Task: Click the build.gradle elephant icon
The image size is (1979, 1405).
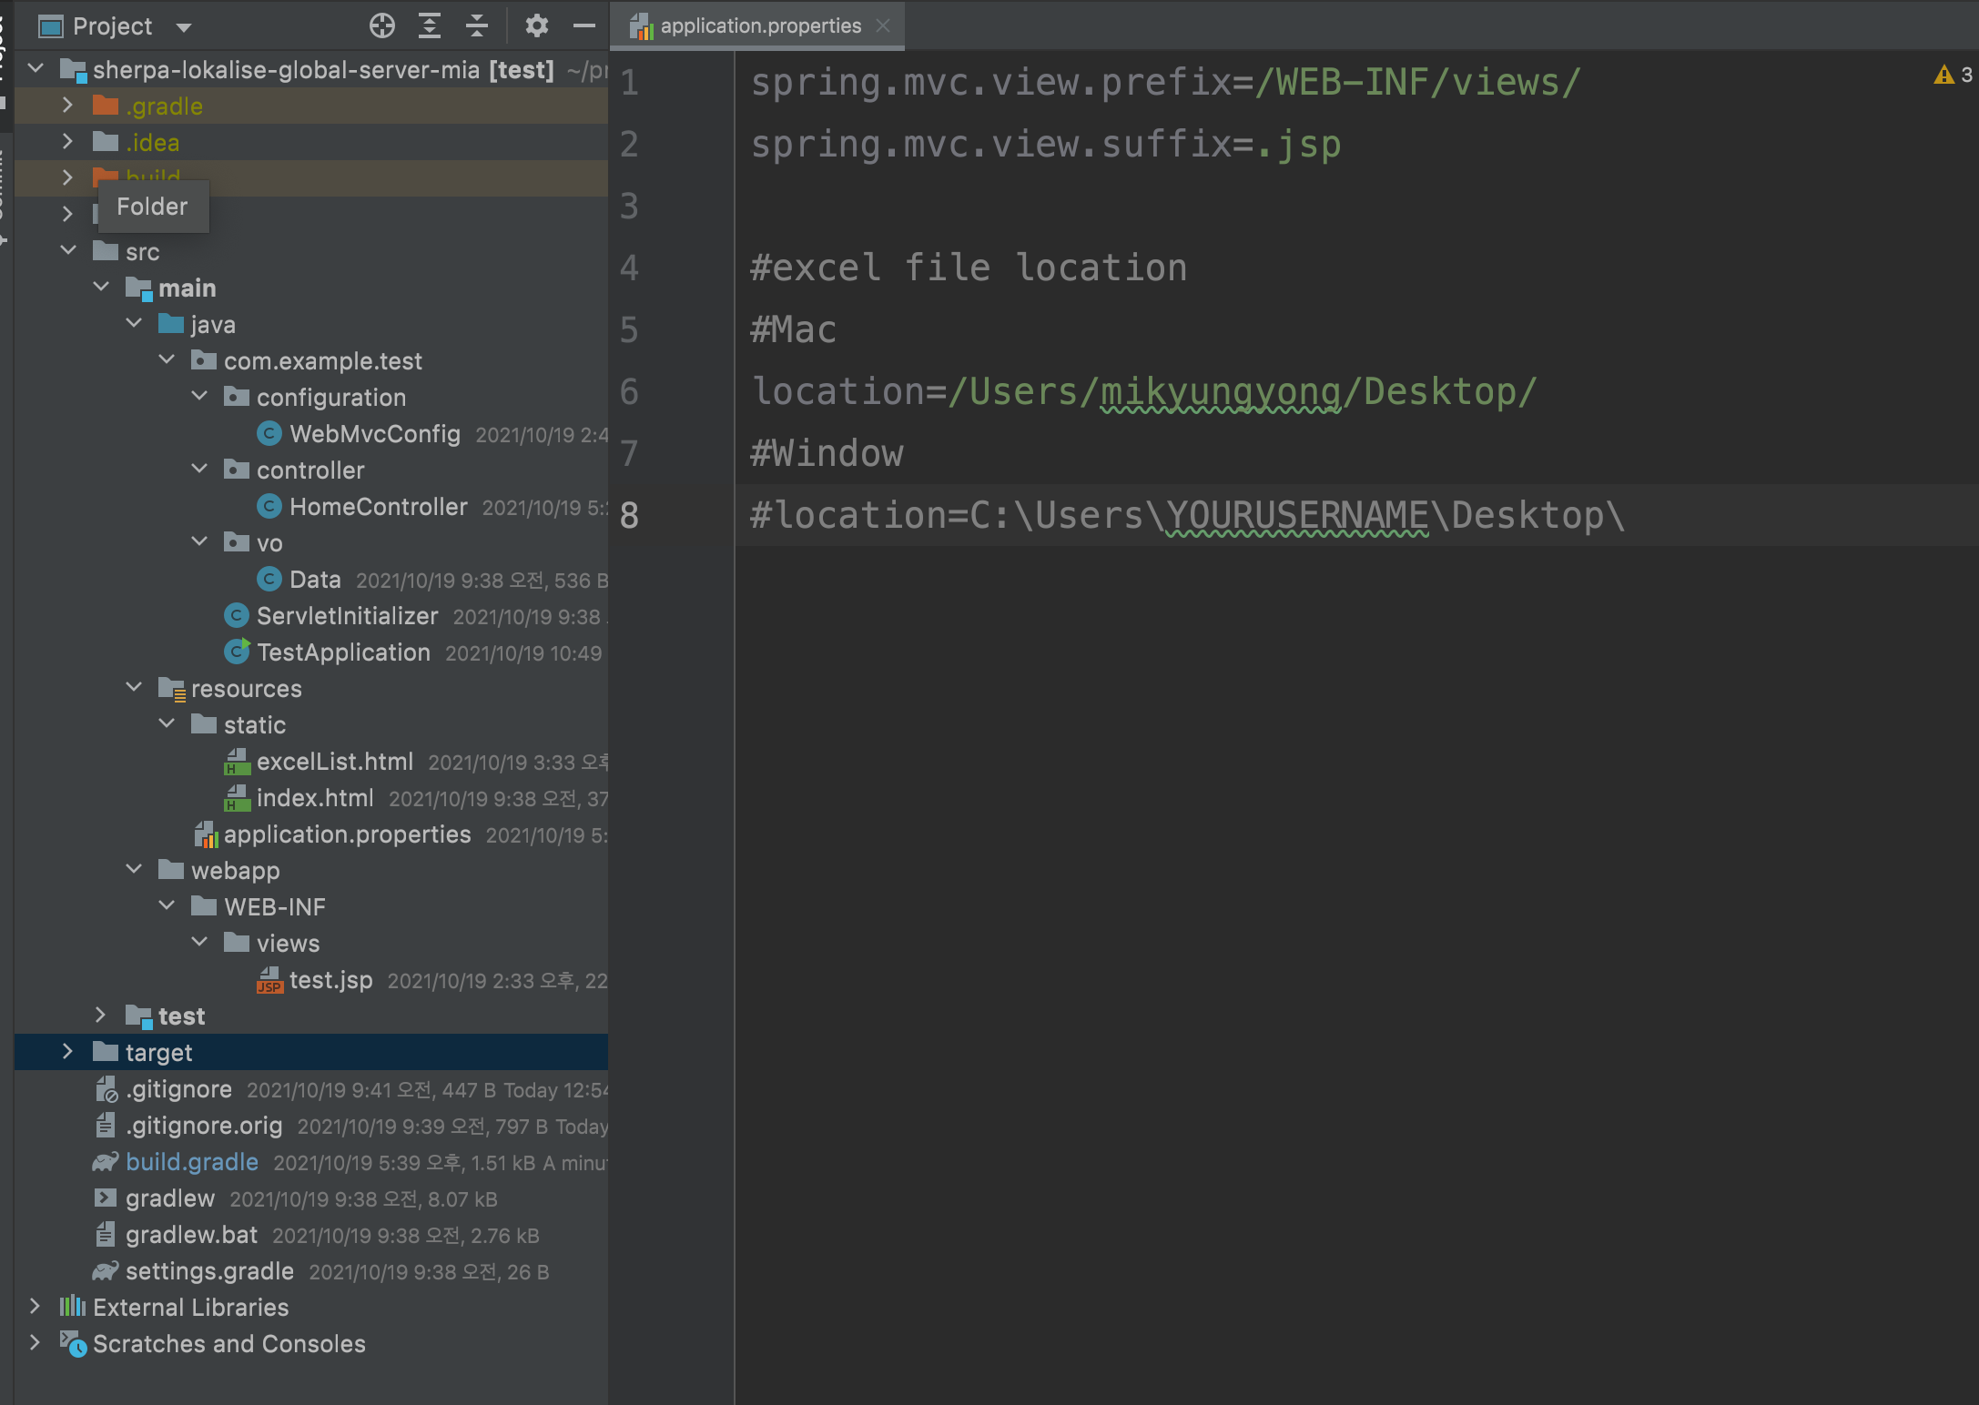Action: [106, 1162]
